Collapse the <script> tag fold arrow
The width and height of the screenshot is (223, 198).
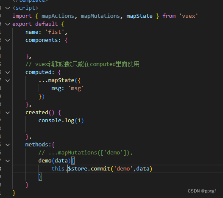point(8,8)
